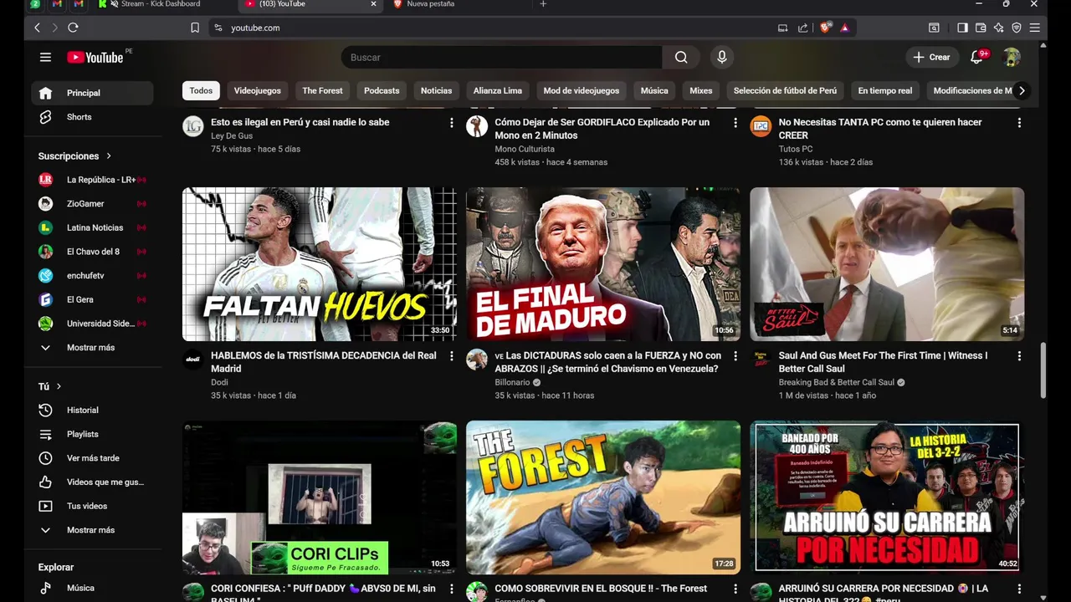Open options for No Necesitas TANTA PC video
The image size is (1071, 602).
[1019, 123]
